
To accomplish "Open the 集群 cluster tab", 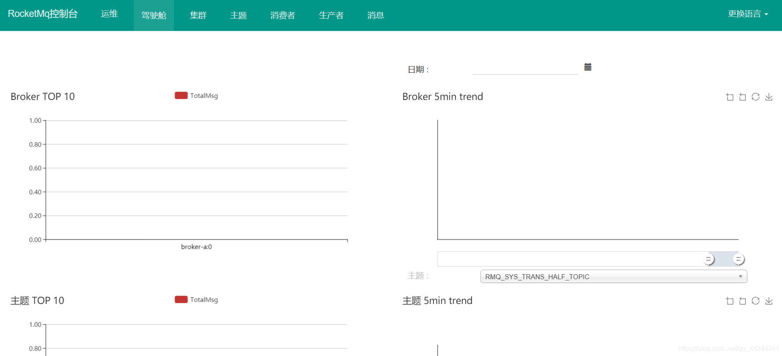I will [x=198, y=15].
